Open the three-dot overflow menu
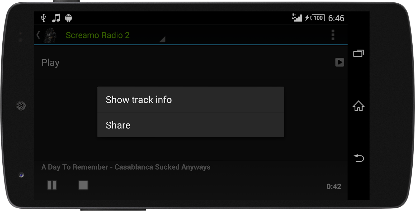 333,35
